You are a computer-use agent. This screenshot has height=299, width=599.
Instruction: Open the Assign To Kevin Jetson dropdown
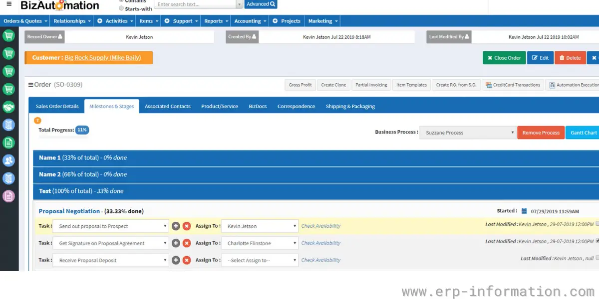(260, 226)
